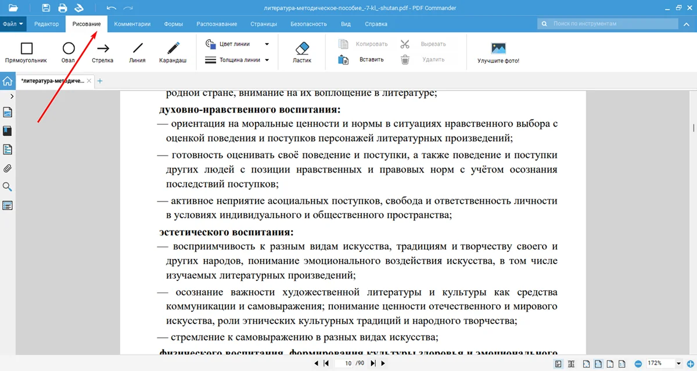The image size is (697, 371).
Task: Select the Овал drawing tool
Action: click(x=68, y=52)
